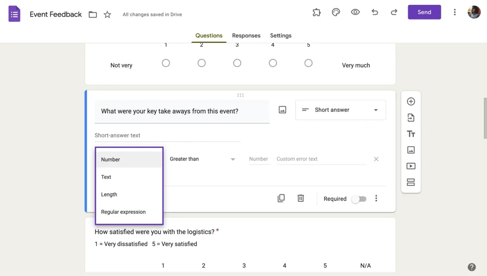This screenshot has width=487, height=276.
Task: Delete the question using the trash icon
Action: (300, 198)
